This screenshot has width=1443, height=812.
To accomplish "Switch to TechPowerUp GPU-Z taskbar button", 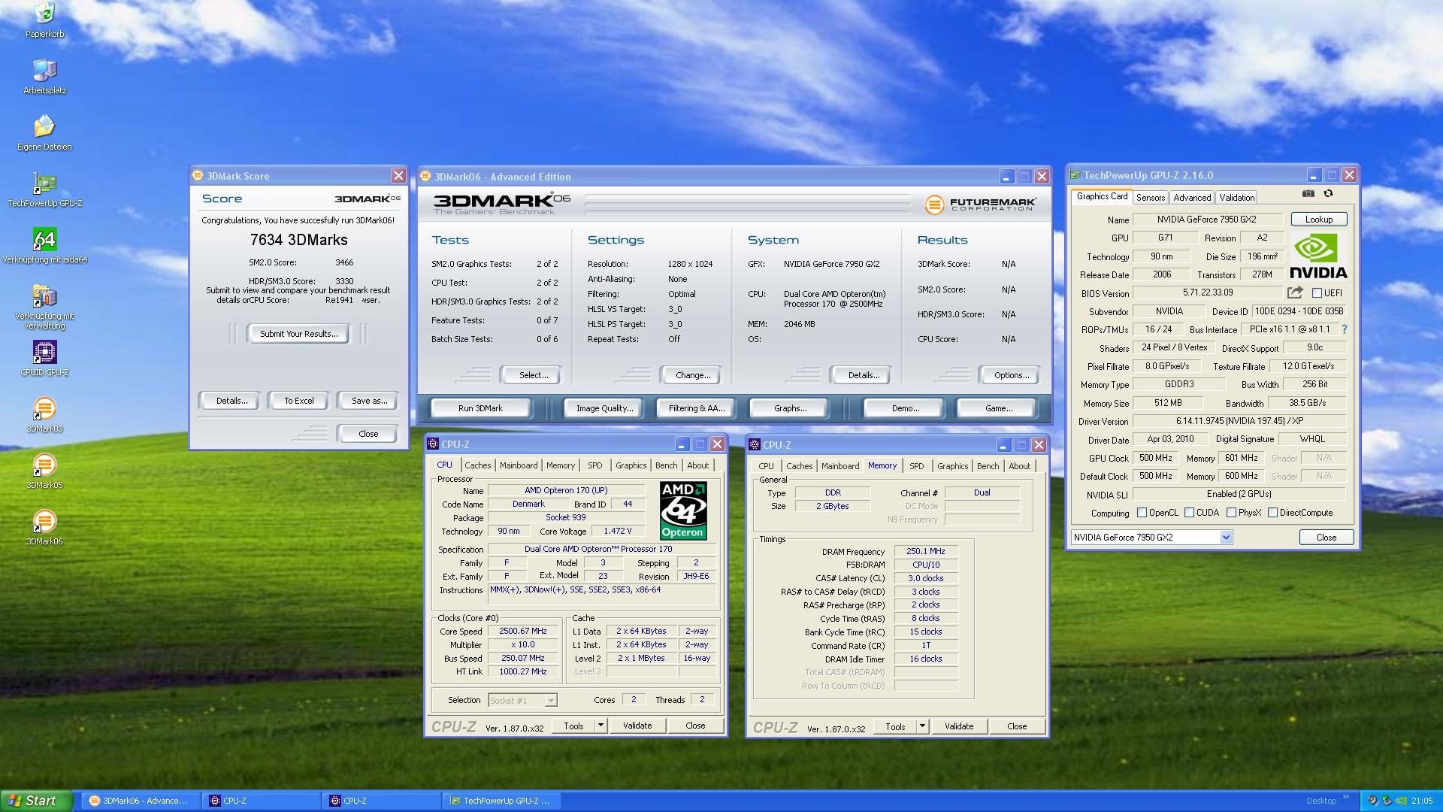I will (501, 801).
